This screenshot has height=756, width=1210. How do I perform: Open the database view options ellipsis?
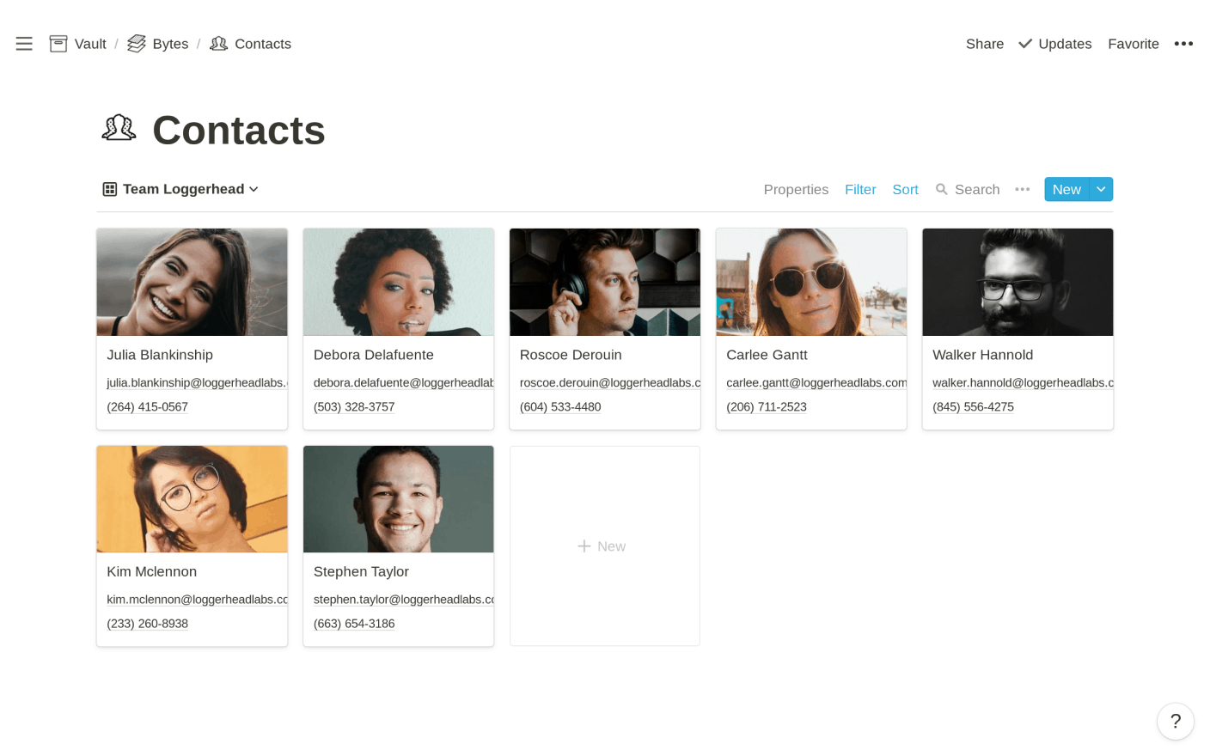[1022, 189]
